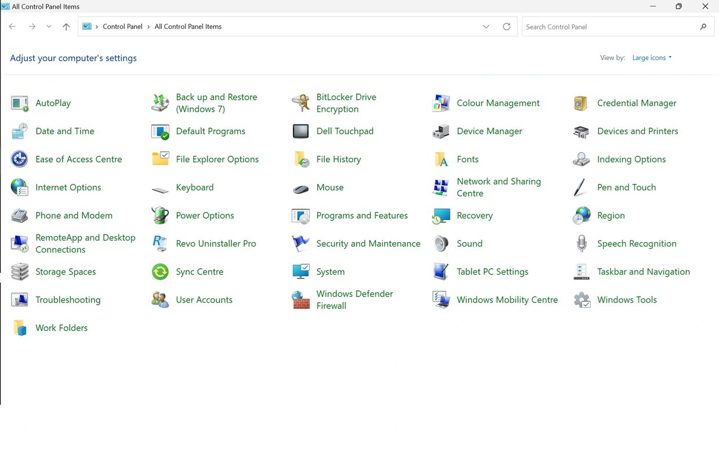Open the Colour Management icon
The height and width of the screenshot is (458, 719).
[441, 103]
